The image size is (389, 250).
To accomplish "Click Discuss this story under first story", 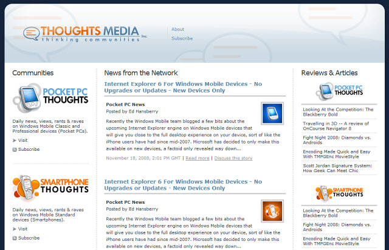I will pos(233,158).
